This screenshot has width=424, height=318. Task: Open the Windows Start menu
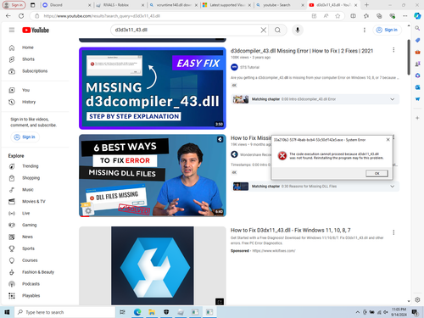click(x=7, y=312)
